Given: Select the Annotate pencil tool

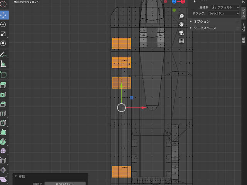Looking at the screenshot, I should (3, 55).
